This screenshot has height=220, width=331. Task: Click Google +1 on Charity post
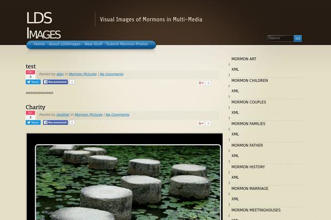coord(201,123)
